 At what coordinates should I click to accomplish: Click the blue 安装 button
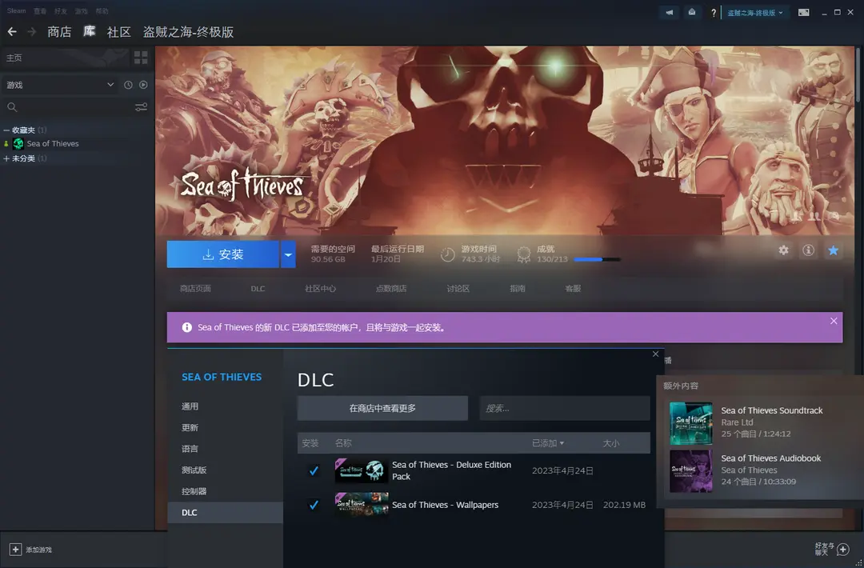click(223, 254)
